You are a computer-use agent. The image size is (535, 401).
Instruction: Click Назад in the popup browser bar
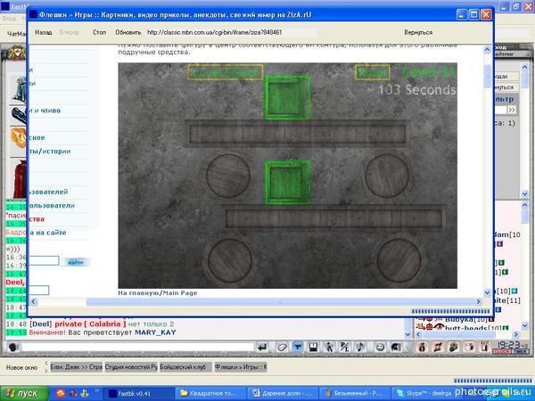(x=44, y=32)
